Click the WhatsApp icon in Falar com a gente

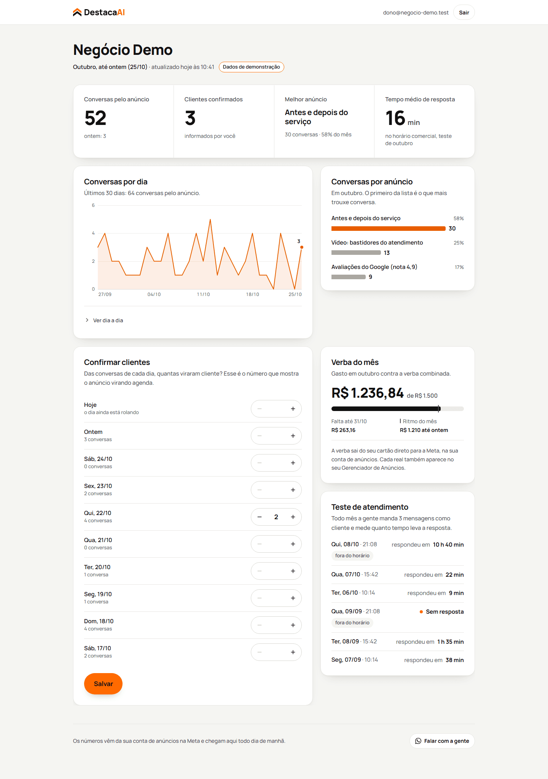418,741
